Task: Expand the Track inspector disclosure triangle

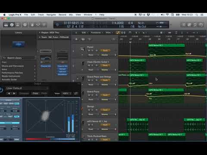Action: click(x=40, y=37)
